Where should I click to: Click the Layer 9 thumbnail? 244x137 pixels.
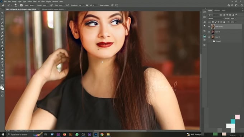click(213, 32)
